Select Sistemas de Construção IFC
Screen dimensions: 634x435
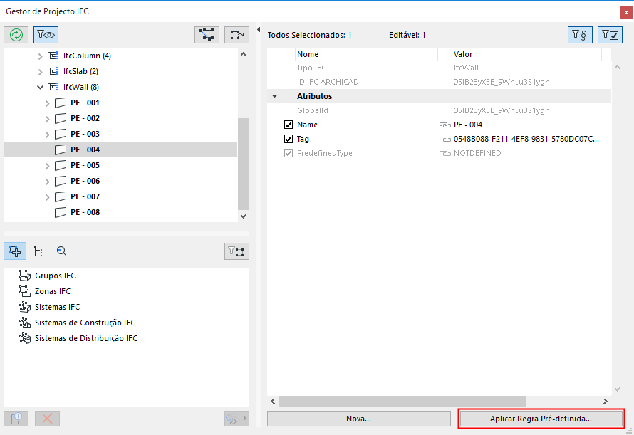(x=85, y=323)
